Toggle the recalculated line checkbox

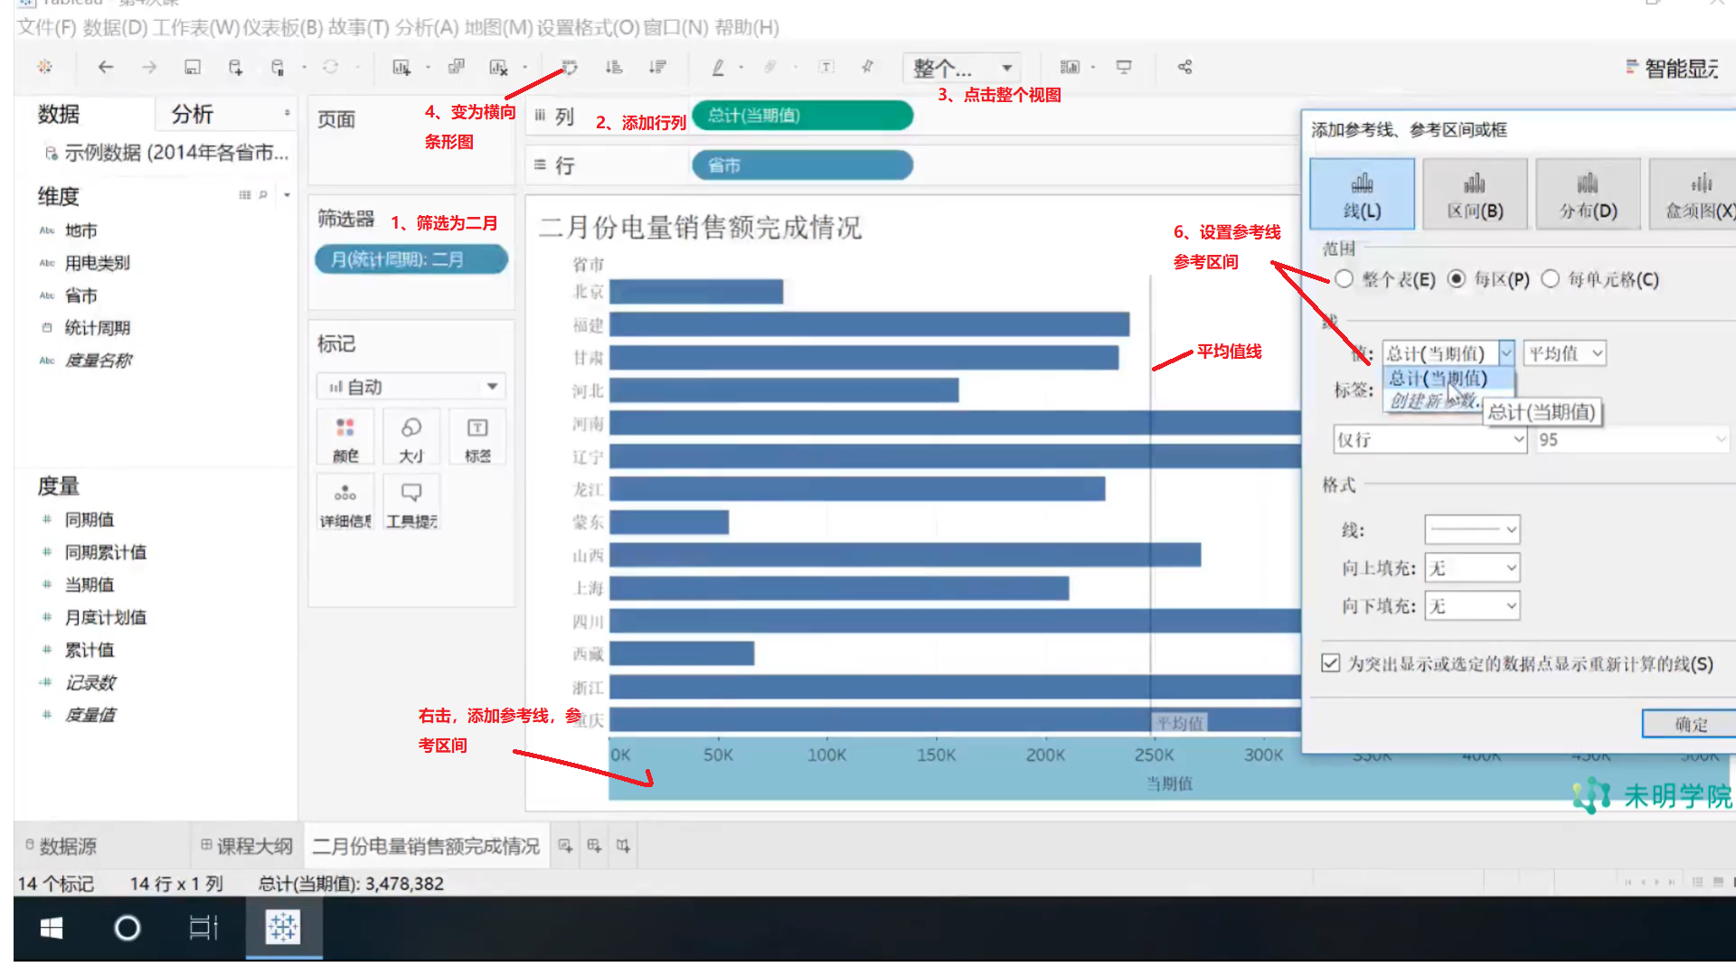point(1330,663)
